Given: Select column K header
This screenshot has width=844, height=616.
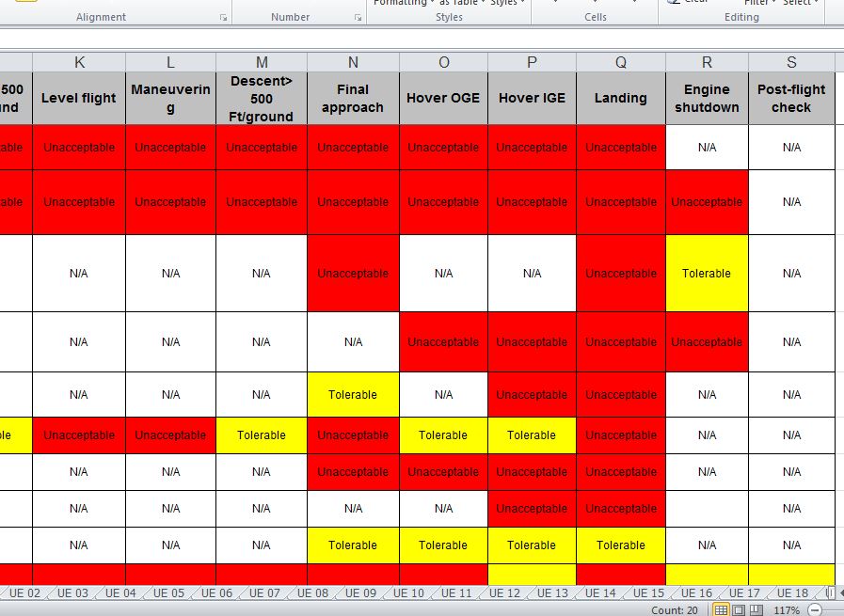Looking at the screenshot, I should point(79,62).
